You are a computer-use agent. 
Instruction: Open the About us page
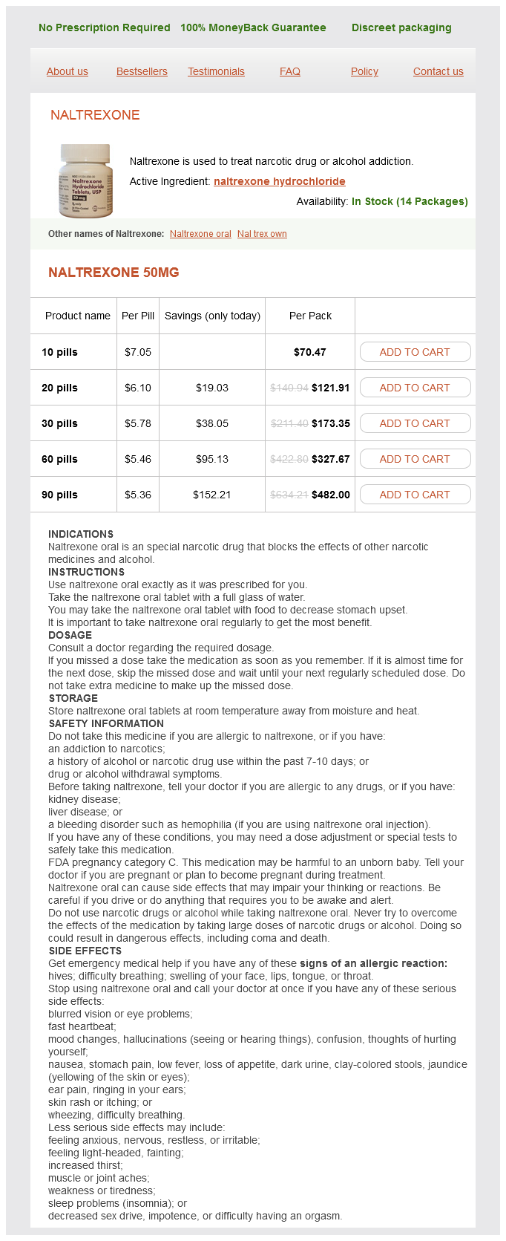tap(68, 71)
